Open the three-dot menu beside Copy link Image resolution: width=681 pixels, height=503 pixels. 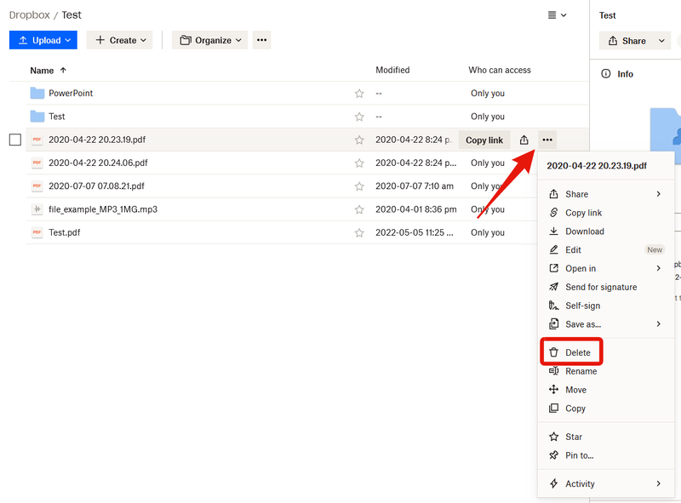click(547, 140)
